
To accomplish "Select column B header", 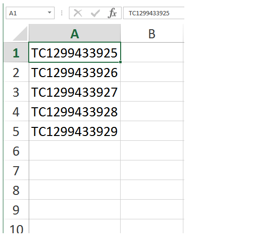I will pos(152,33).
